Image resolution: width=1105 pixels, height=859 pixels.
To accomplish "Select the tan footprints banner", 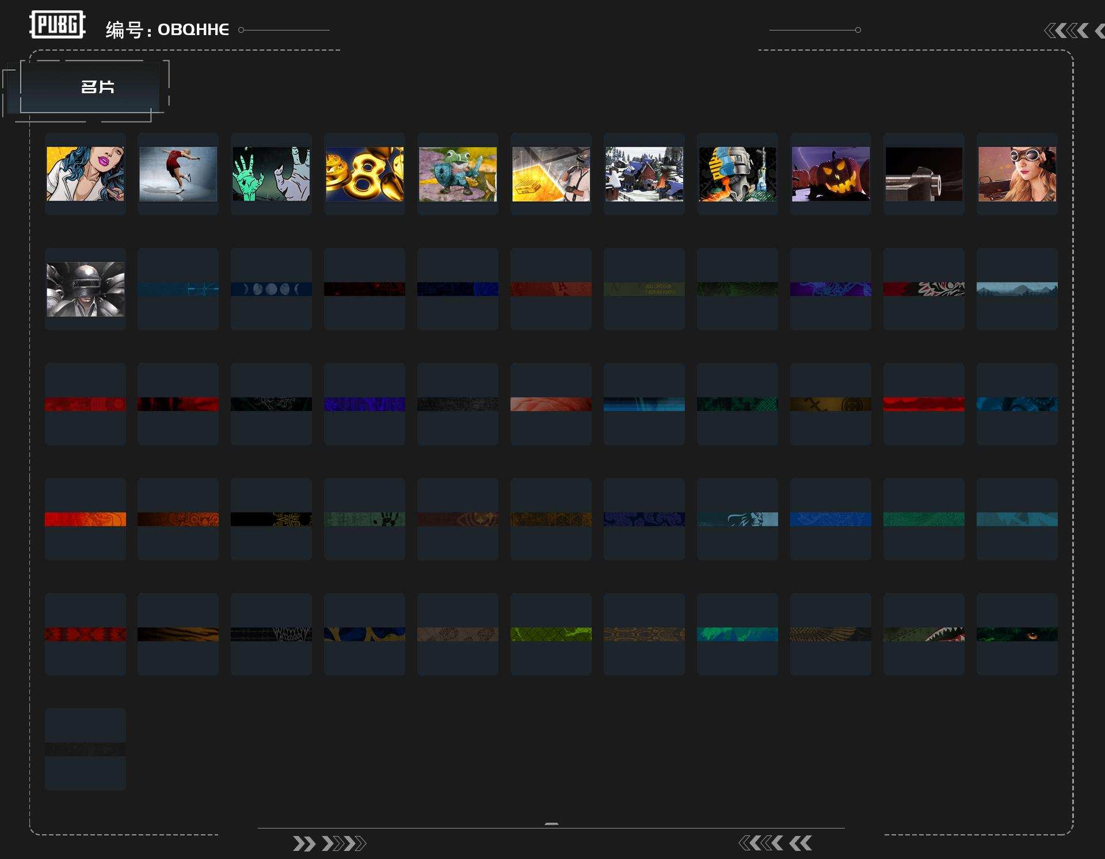I will [x=458, y=634].
